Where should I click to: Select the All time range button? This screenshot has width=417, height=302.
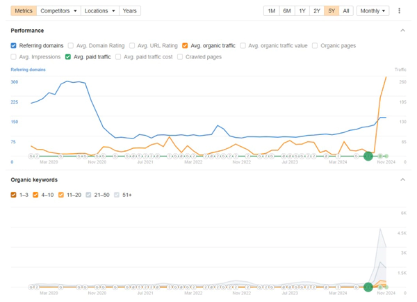click(345, 11)
